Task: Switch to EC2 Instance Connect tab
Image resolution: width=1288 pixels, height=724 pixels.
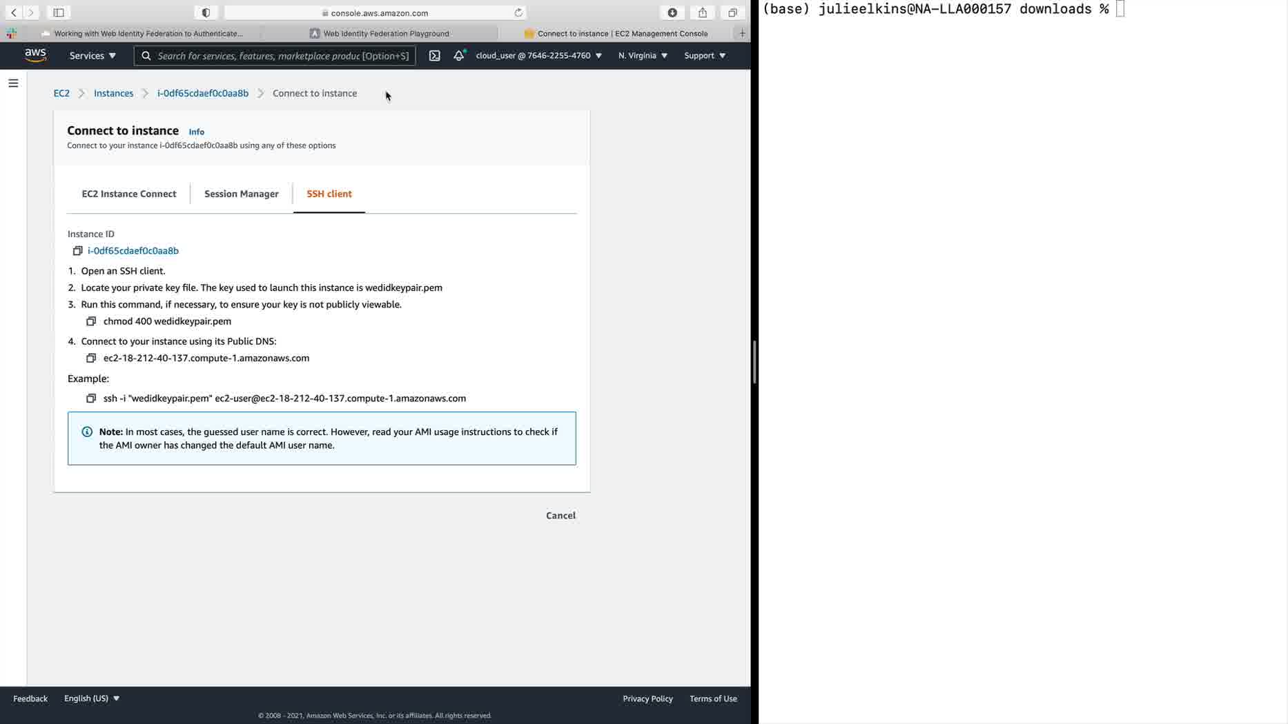Action: click(129, 194)
